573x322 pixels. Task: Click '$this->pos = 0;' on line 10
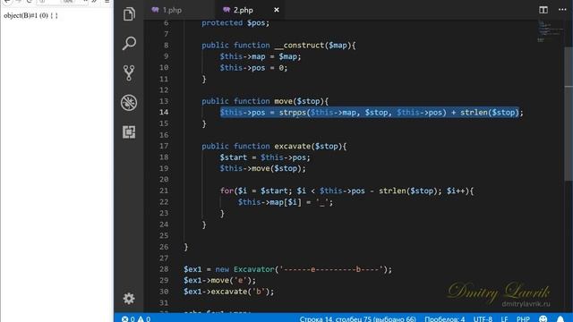click(x=253, y=68)
